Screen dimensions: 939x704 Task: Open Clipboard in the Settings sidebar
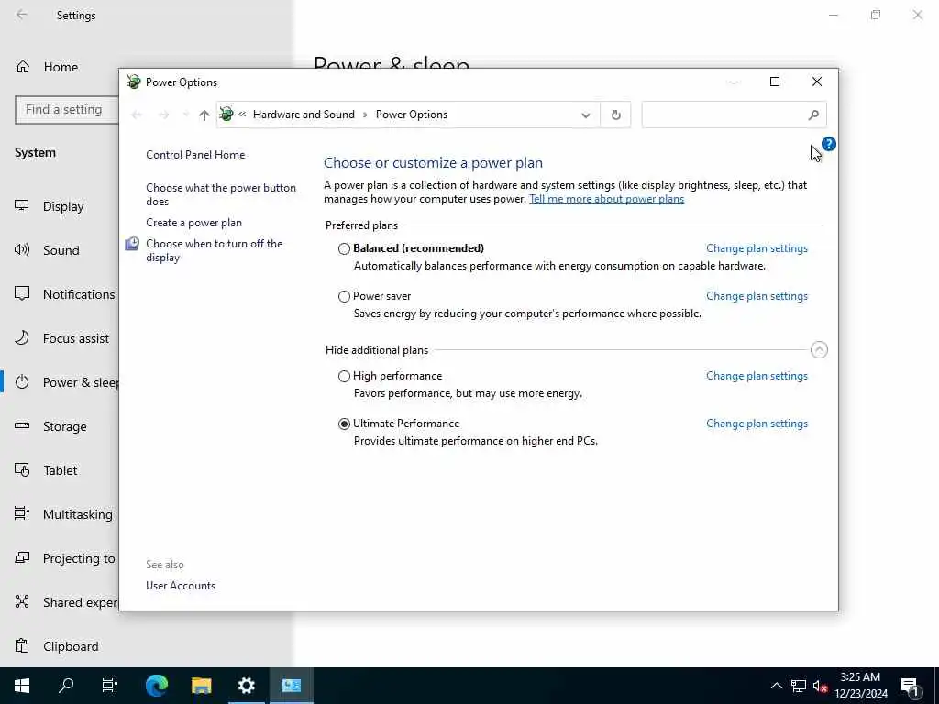[x=71, y=646]
